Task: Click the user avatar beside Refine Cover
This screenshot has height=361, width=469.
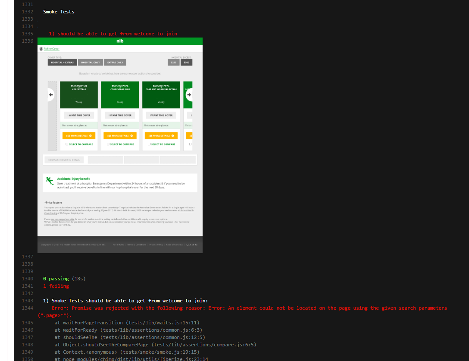Action: tap(41, 49)
